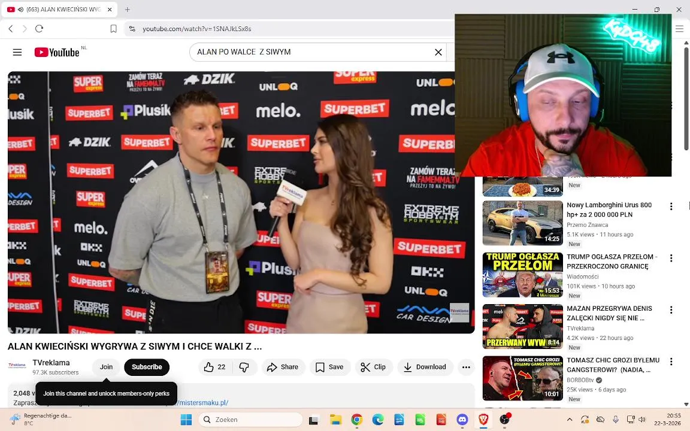Open MAZAN PRZEGRYWA DENIS thumbnail

pos(523,326)
